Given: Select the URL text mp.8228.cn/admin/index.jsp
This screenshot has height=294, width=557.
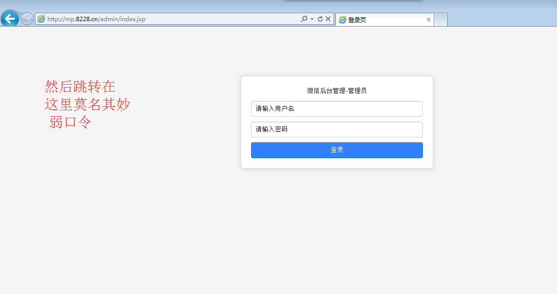Looking at the screenshot, I should pyautogui.click(x=96, y=19).
